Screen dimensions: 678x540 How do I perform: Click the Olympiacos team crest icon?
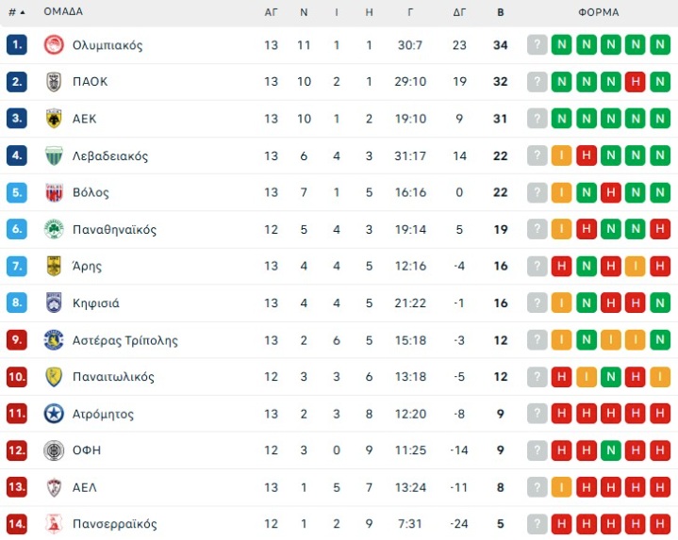coord(54,45)
